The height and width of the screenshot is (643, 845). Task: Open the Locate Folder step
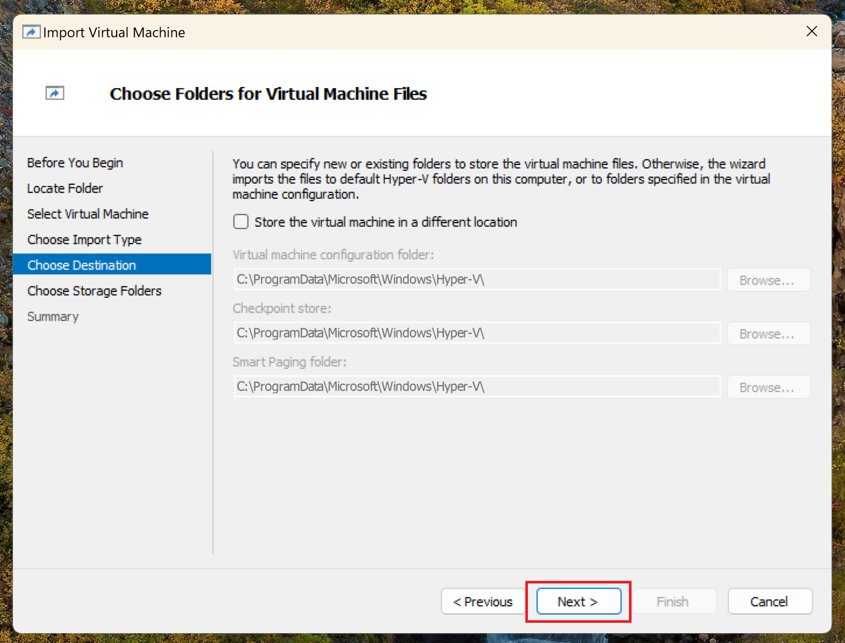tap(65, 188)
